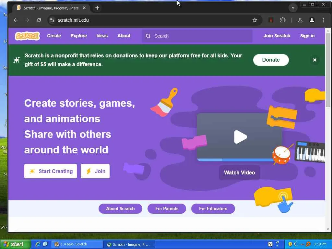Go back with the browser back arrow
This screenshot has width=332, height=249.
pos(16,20)
